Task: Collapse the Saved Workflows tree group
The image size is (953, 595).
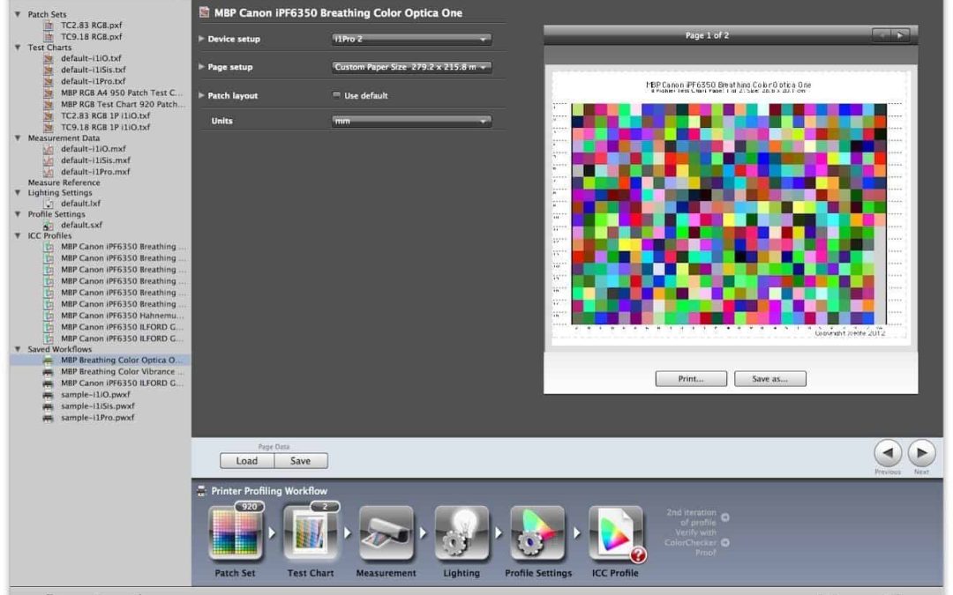Action: [x=19, y=349]
